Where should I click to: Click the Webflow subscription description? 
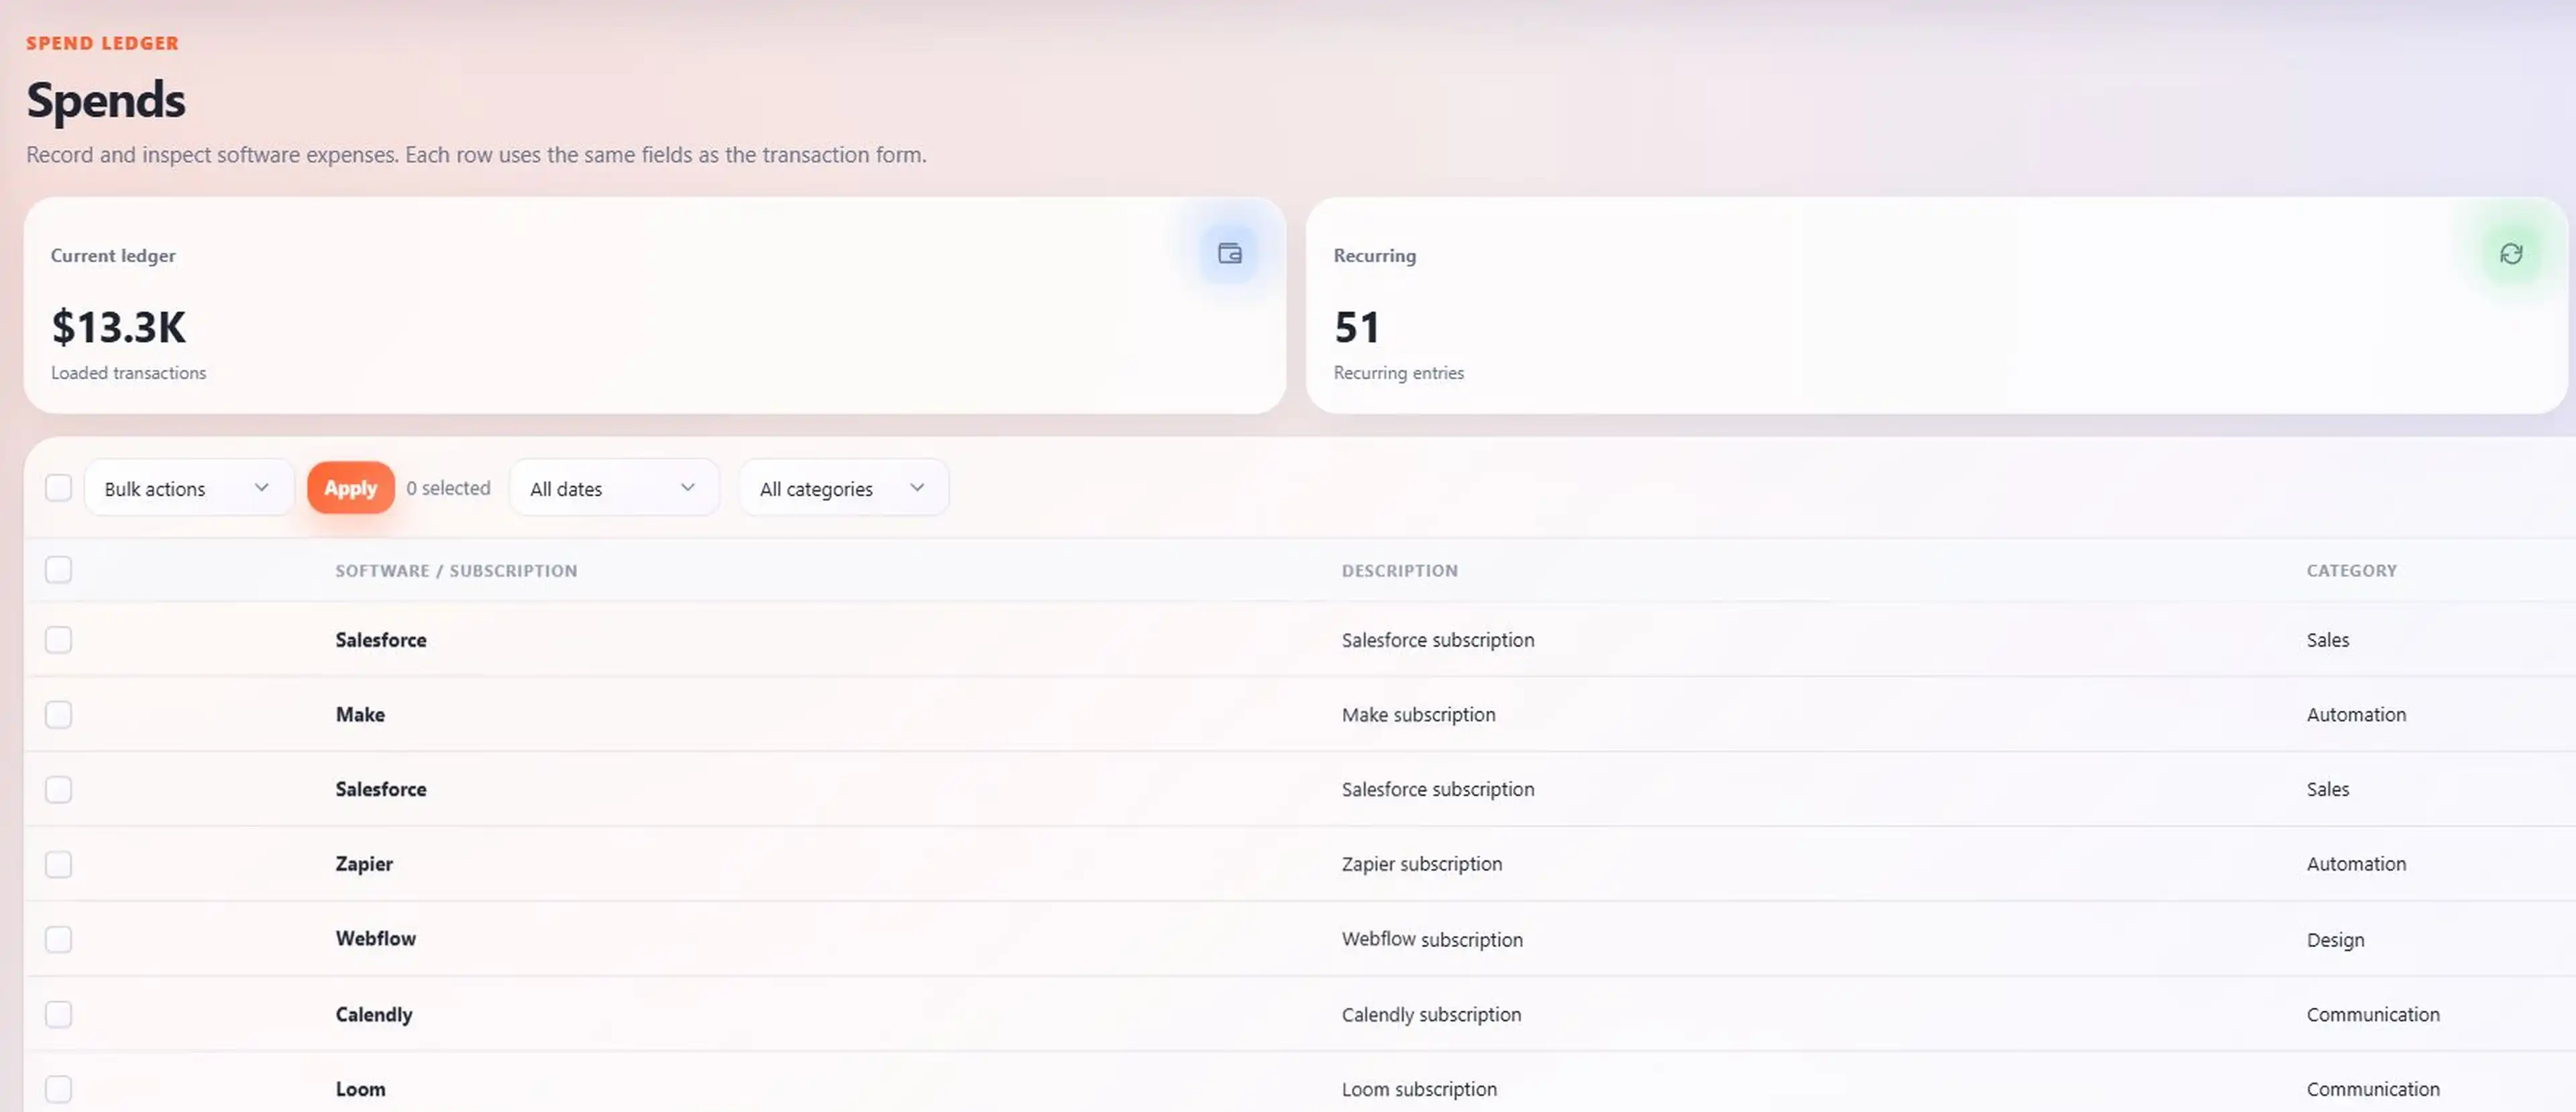(x=1432, y=939)
